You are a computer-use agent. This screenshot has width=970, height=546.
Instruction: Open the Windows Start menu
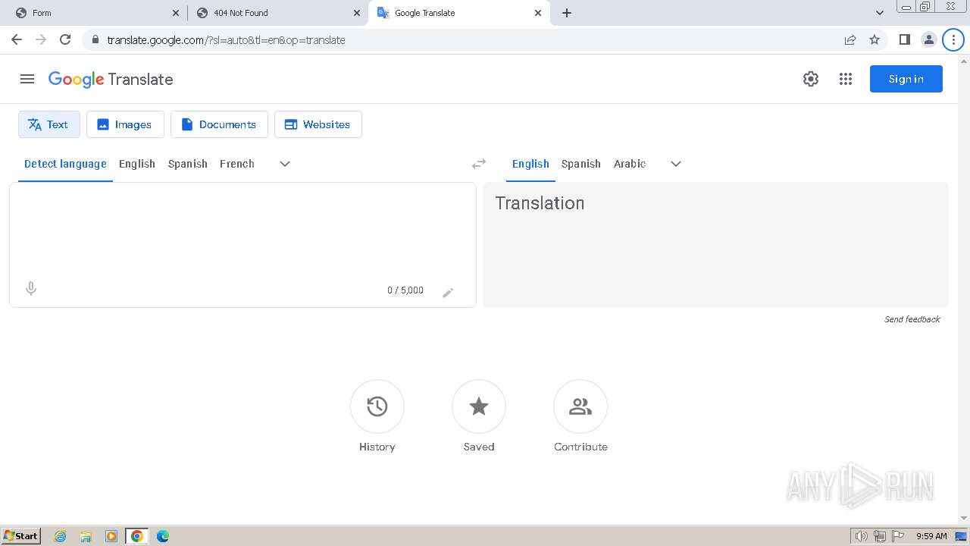(x=21, y=535)
